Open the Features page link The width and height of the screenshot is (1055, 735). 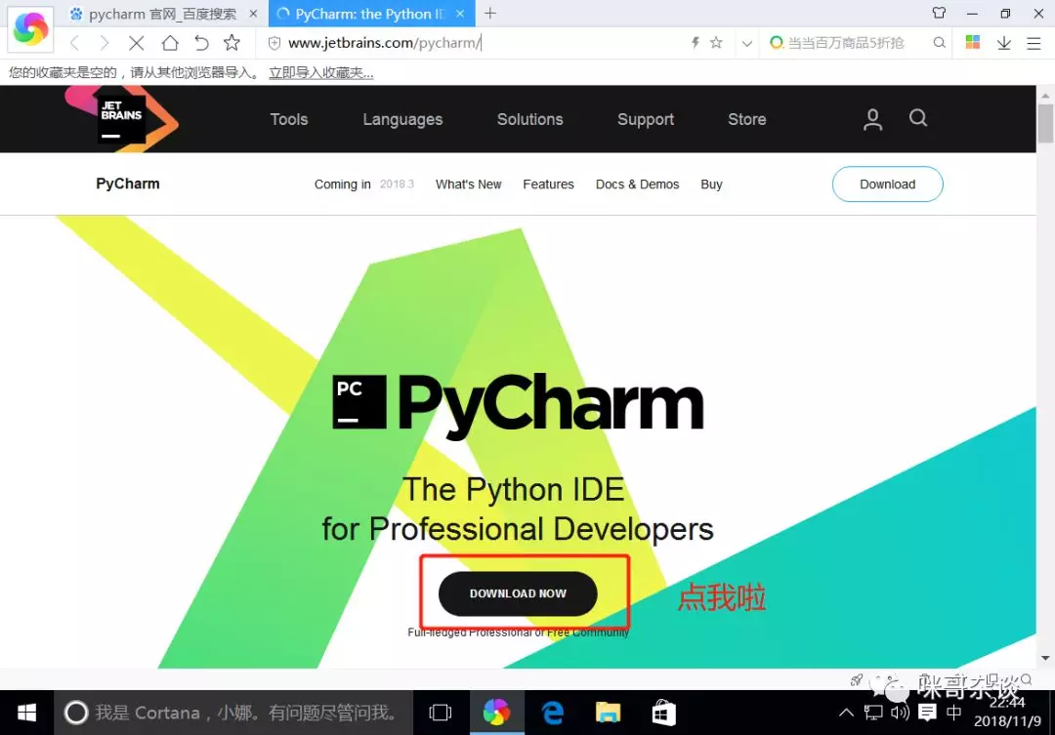click(x=548, y=184)
